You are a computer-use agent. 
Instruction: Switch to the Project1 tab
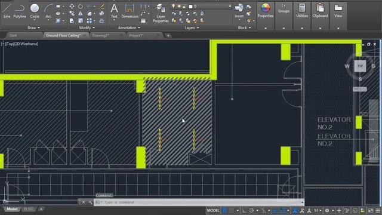pyautogui.click(x=136, y=36)
